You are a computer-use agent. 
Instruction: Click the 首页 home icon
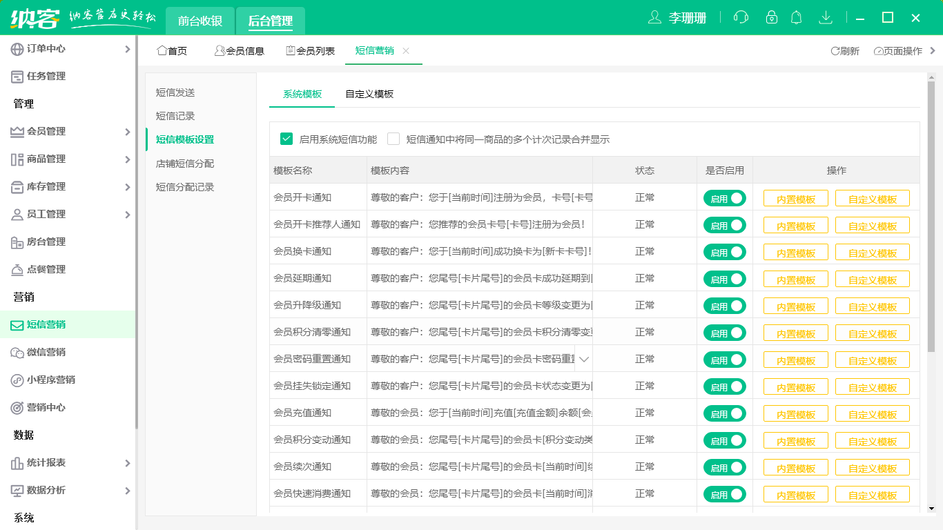point(162,50)
